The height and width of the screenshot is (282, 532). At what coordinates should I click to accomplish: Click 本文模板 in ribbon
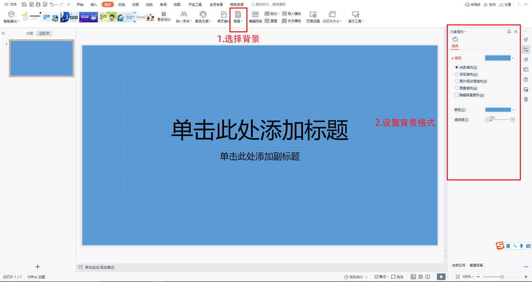[292, 21]
